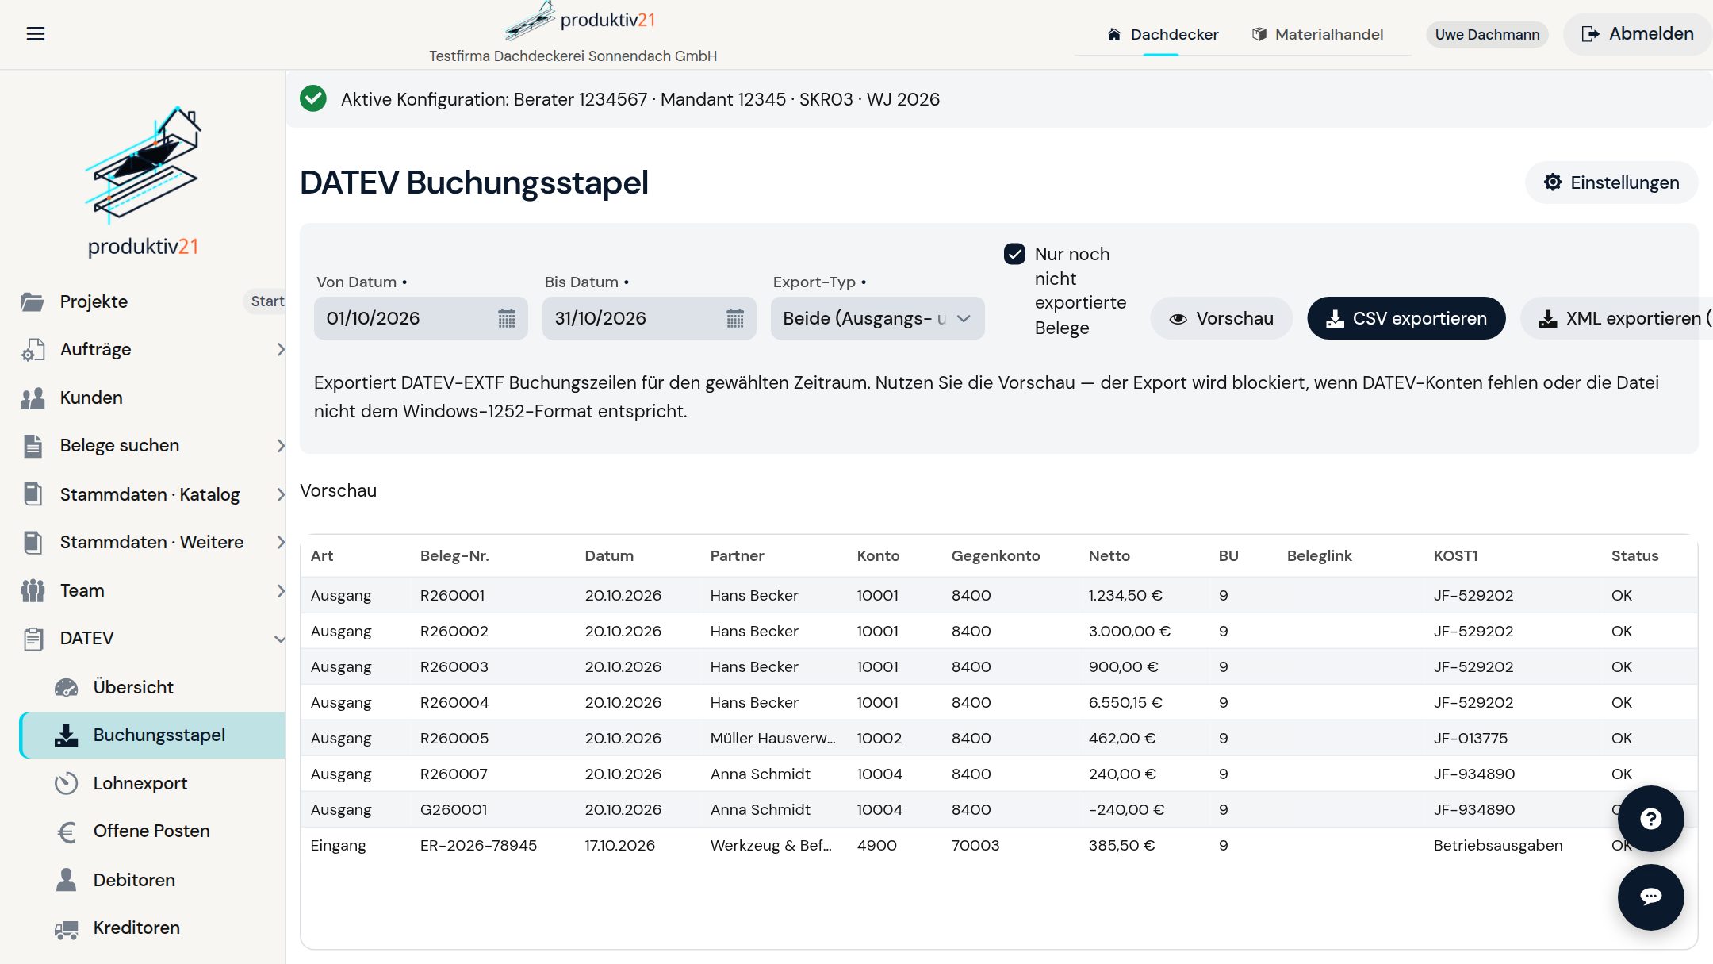The height and width of the screenshot is (964, 1713).
Task: Uncheck Nur noch nicht exportierte Belege
Action: pyautogui.click(x=1014, y=254)
